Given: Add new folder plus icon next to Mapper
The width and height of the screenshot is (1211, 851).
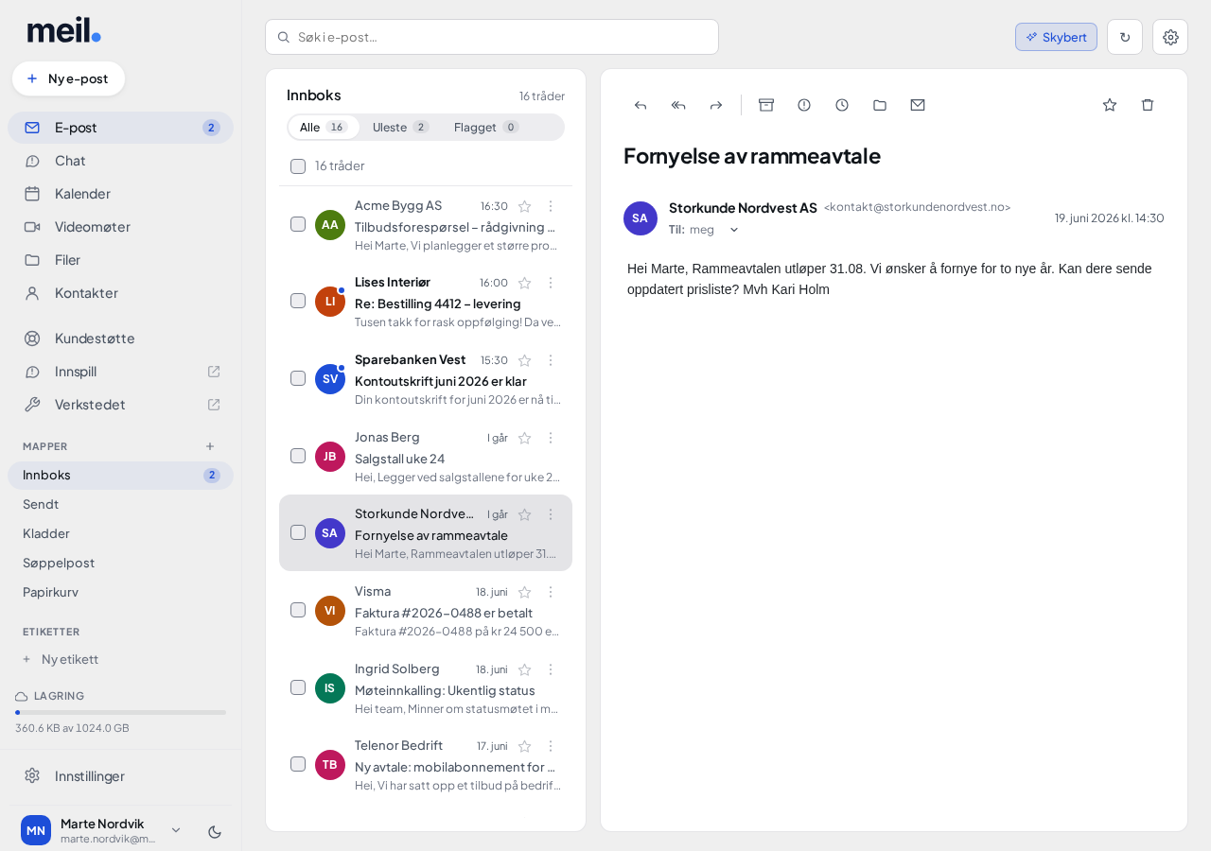Looking at the screenshot, I should tap(210, 446).
